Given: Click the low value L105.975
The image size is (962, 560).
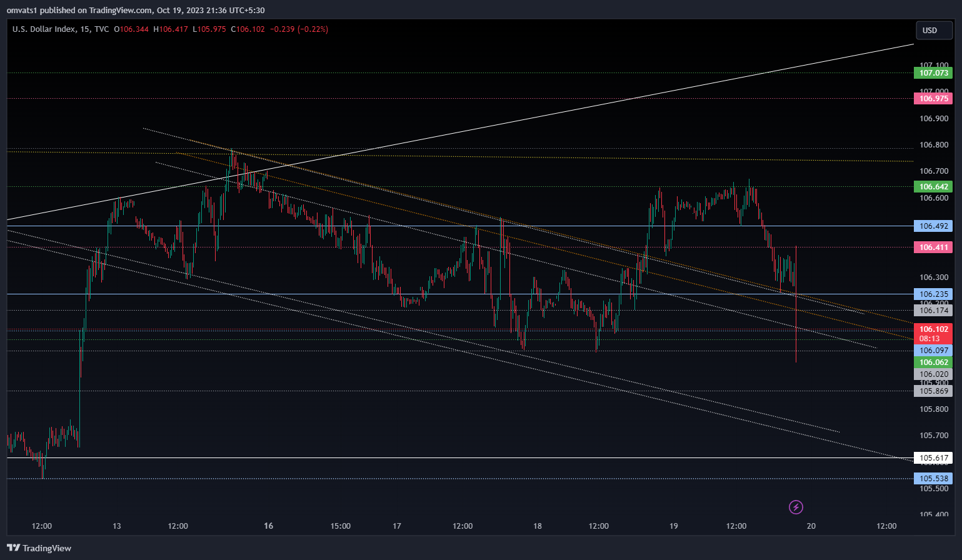Looking at the screenshot, I should coord(209,29).
